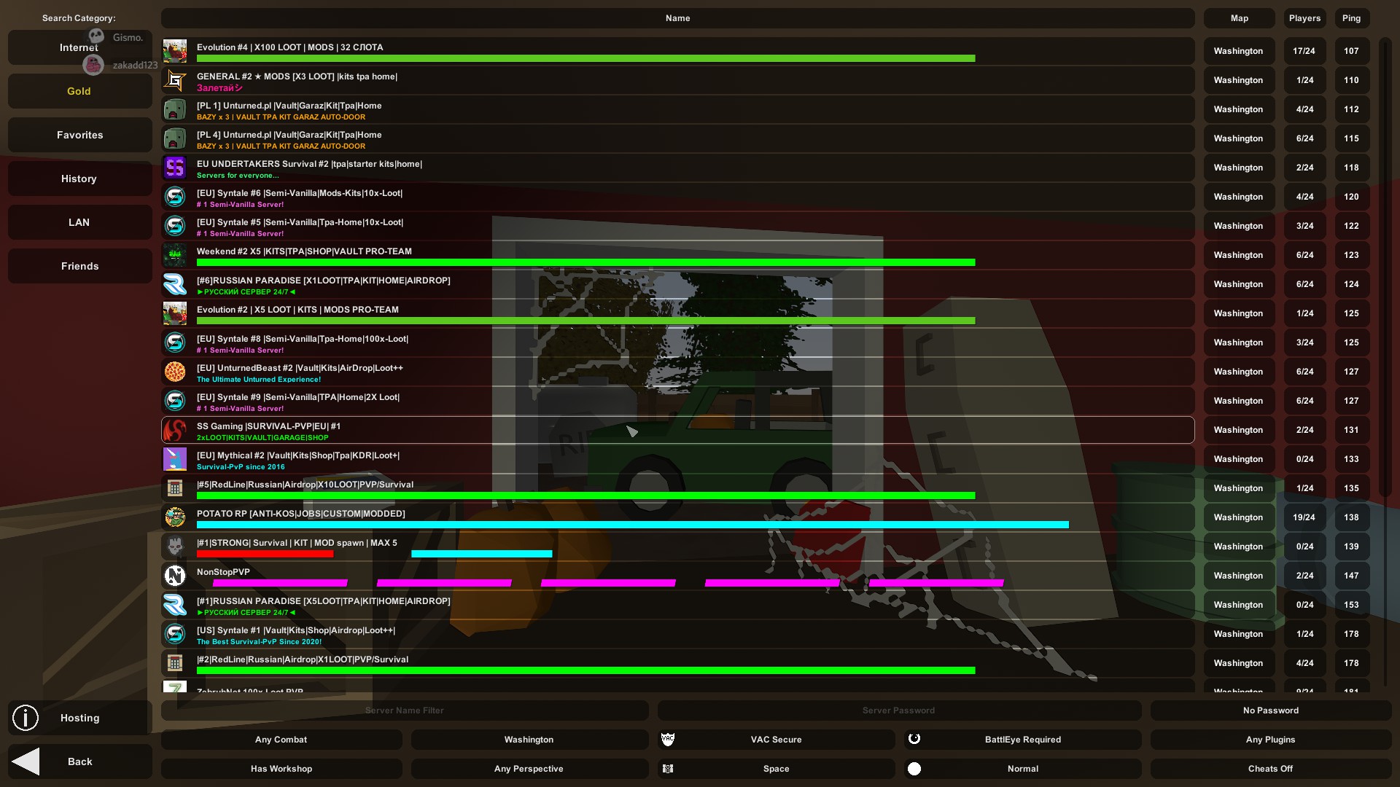The width and height of the screenshot is (1400, 787).
Task: Click the Hosting info icon
Action: click(26, 718)
